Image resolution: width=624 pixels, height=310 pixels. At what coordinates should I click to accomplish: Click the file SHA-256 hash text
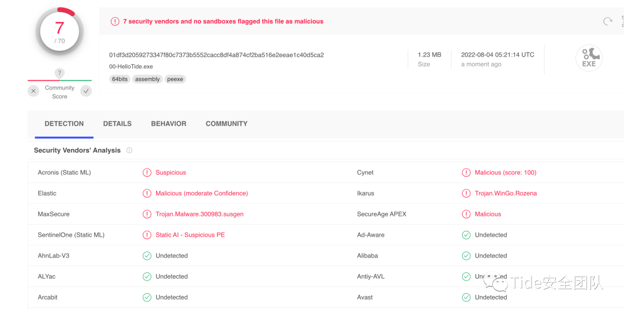(217, 55)
